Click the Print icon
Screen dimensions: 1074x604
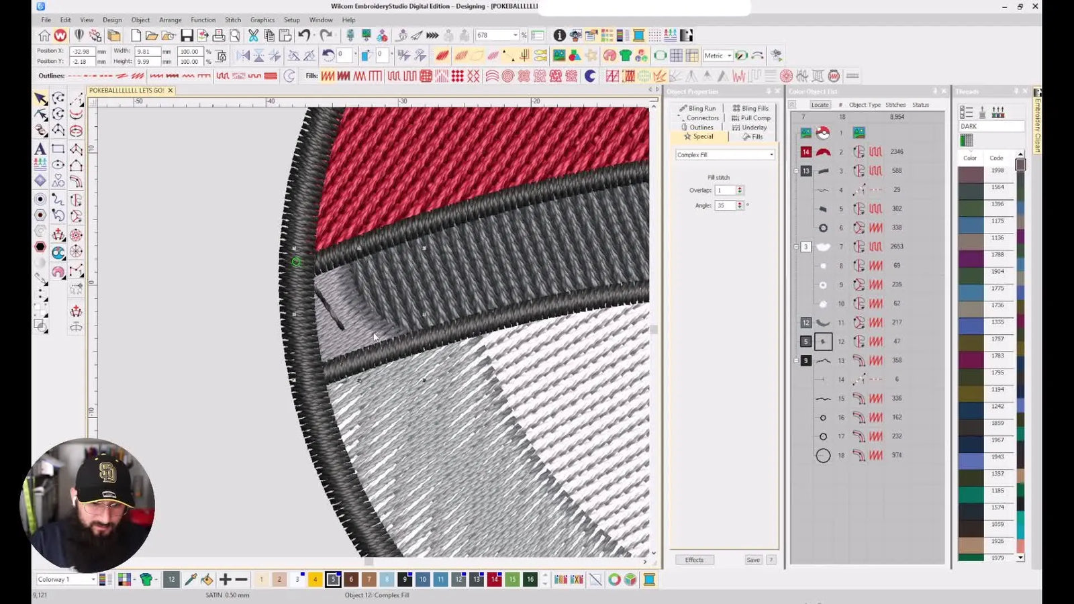[219, 36]
